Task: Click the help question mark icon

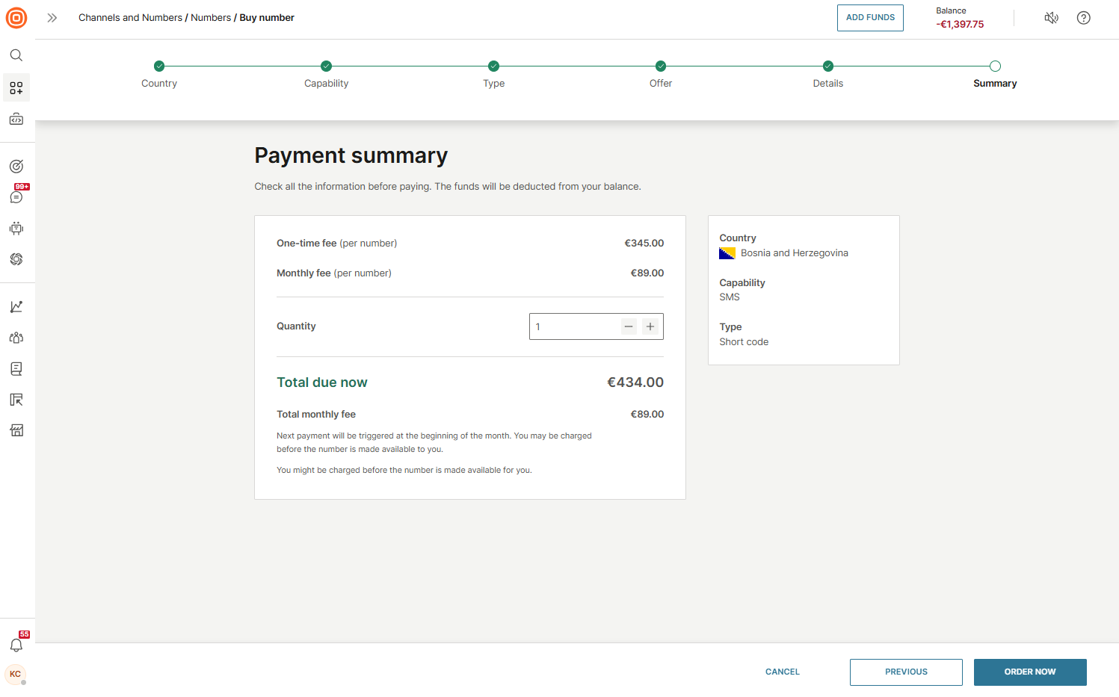Action: click(x=1083, y=18)
